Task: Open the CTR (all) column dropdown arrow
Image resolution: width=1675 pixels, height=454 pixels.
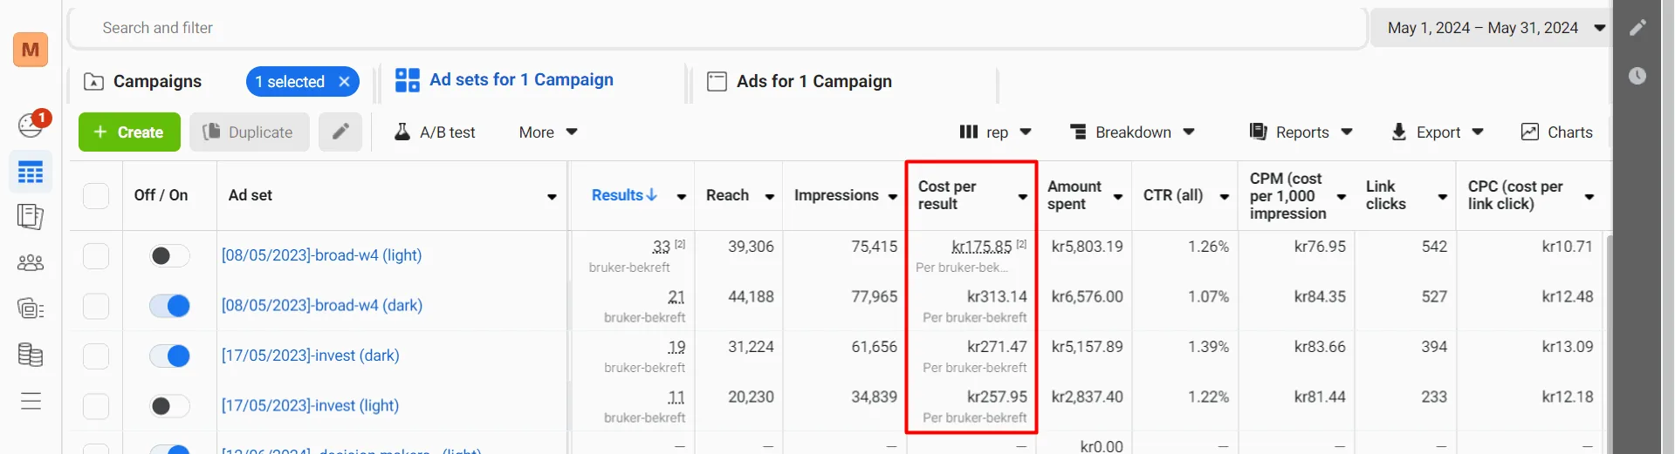Action: click(x=1225, y=197)
